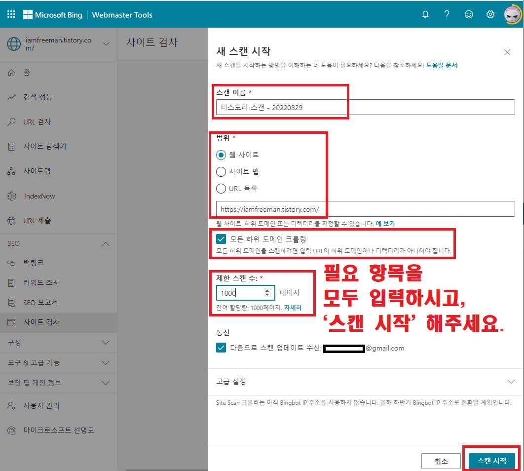Open the 예 보기 link
Image resolution: width=524 pixels, height=471 pixels.
tap(385, 224)
